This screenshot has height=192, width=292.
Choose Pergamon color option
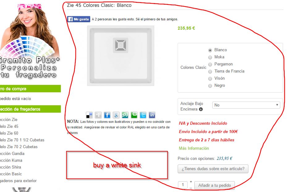pos(210,65)
